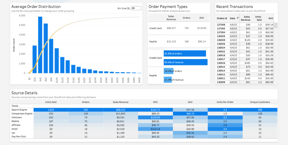Select the $60 bar in order histogram
Image resolution: width=288 pixels, height=145 pixels.
(x=46, y=48)
